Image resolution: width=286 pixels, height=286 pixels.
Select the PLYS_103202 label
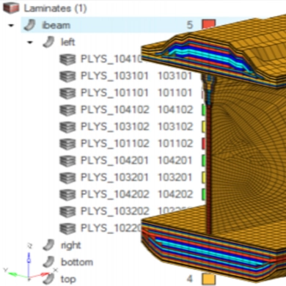tap(115, 211)
